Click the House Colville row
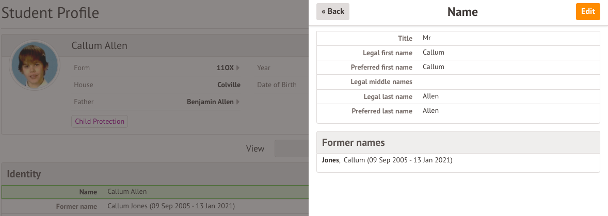 click(157, 85)
